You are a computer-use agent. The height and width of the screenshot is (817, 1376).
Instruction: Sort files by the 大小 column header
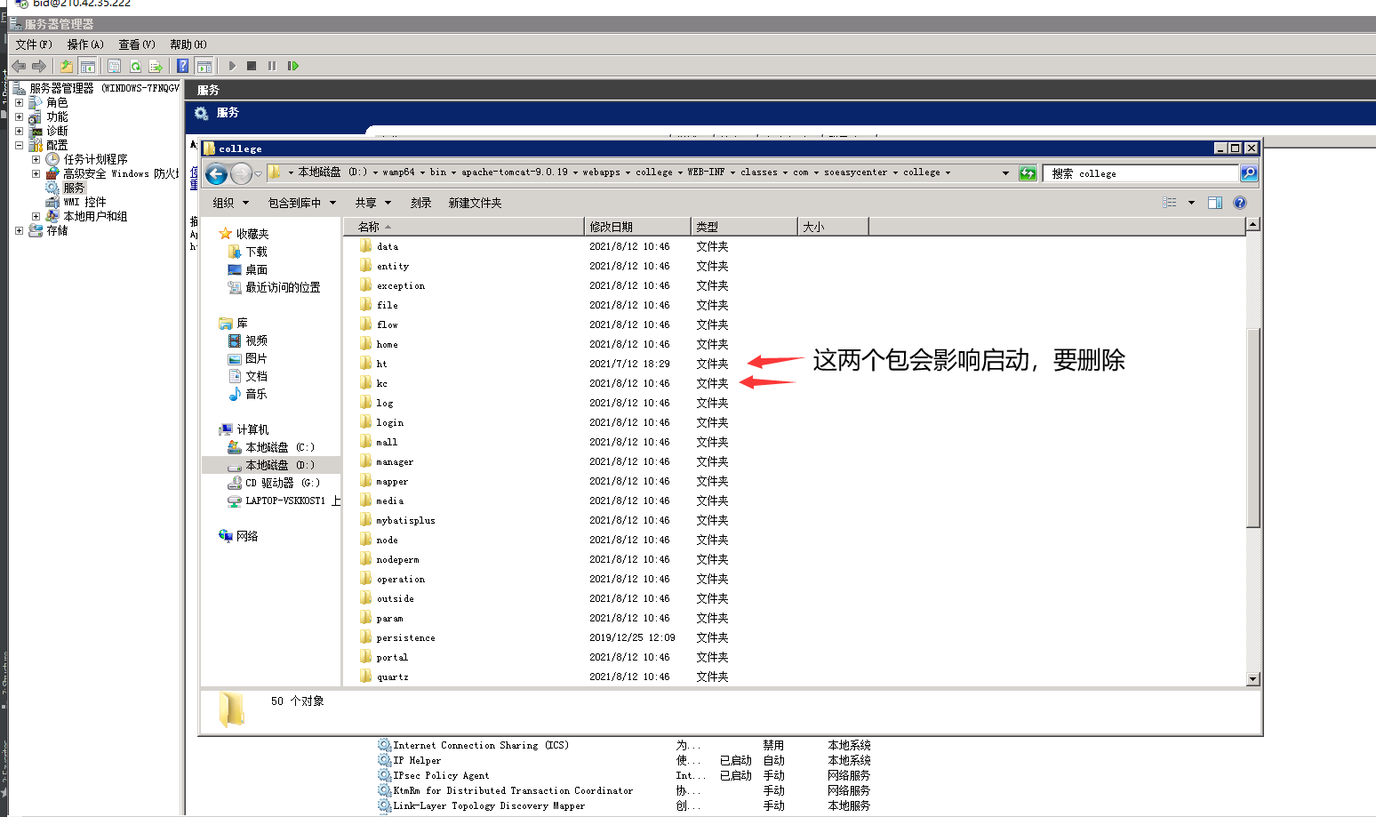coord(833,227)
